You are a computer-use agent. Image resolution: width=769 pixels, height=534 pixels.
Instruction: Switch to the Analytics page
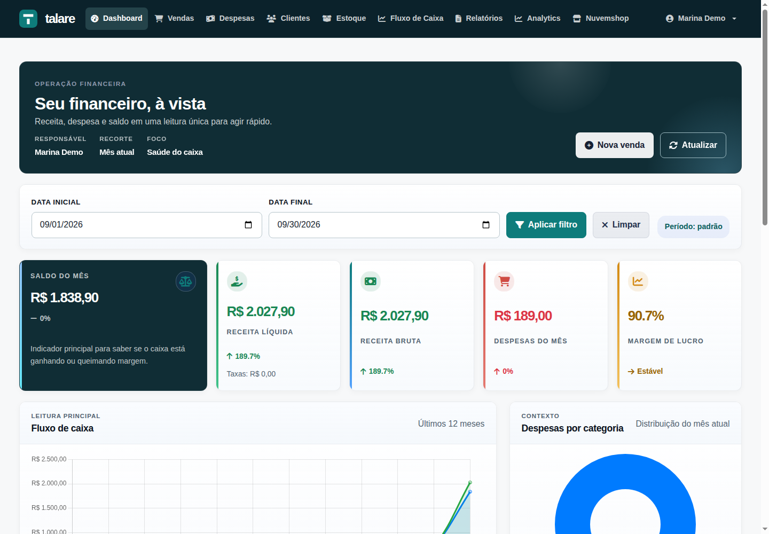tap(537, 19)
